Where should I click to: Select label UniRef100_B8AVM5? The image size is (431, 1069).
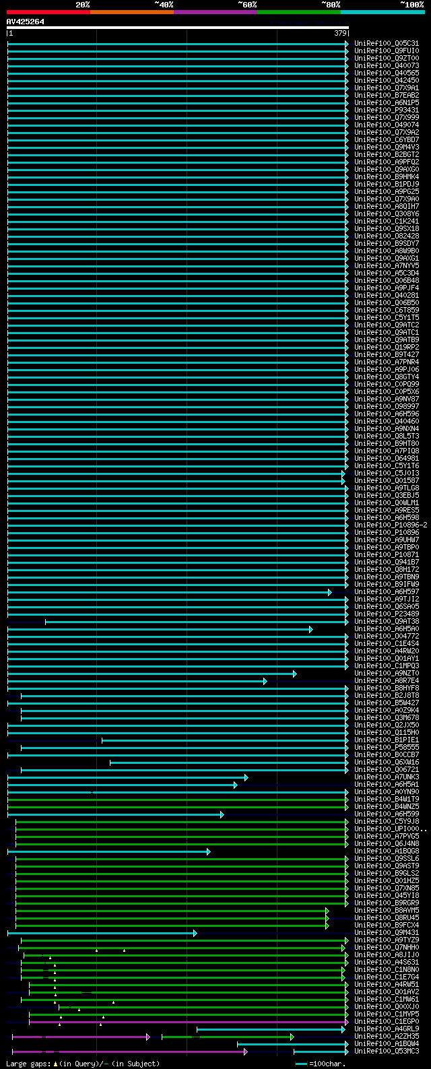[387, 910]
